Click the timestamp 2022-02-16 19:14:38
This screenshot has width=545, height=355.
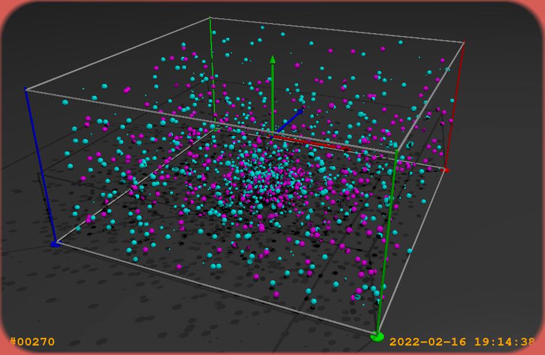click(x=462, y=342)
